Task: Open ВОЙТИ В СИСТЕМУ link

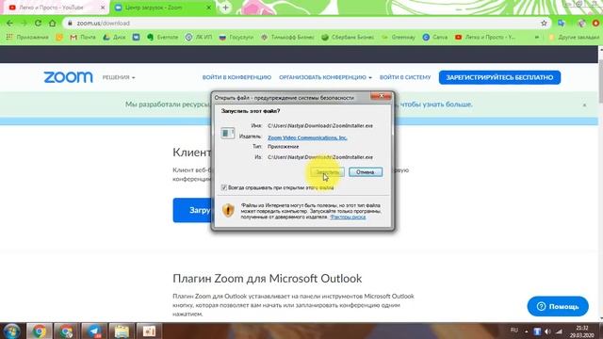Action: (405, 77)
